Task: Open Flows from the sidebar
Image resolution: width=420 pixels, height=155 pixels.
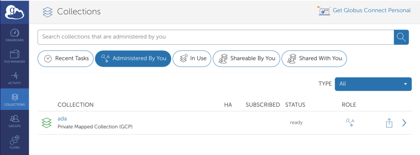Action: click(14, 142)
